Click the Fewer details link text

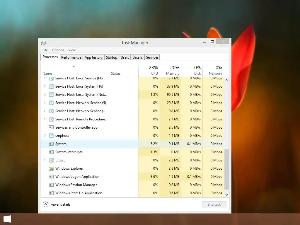60,204
